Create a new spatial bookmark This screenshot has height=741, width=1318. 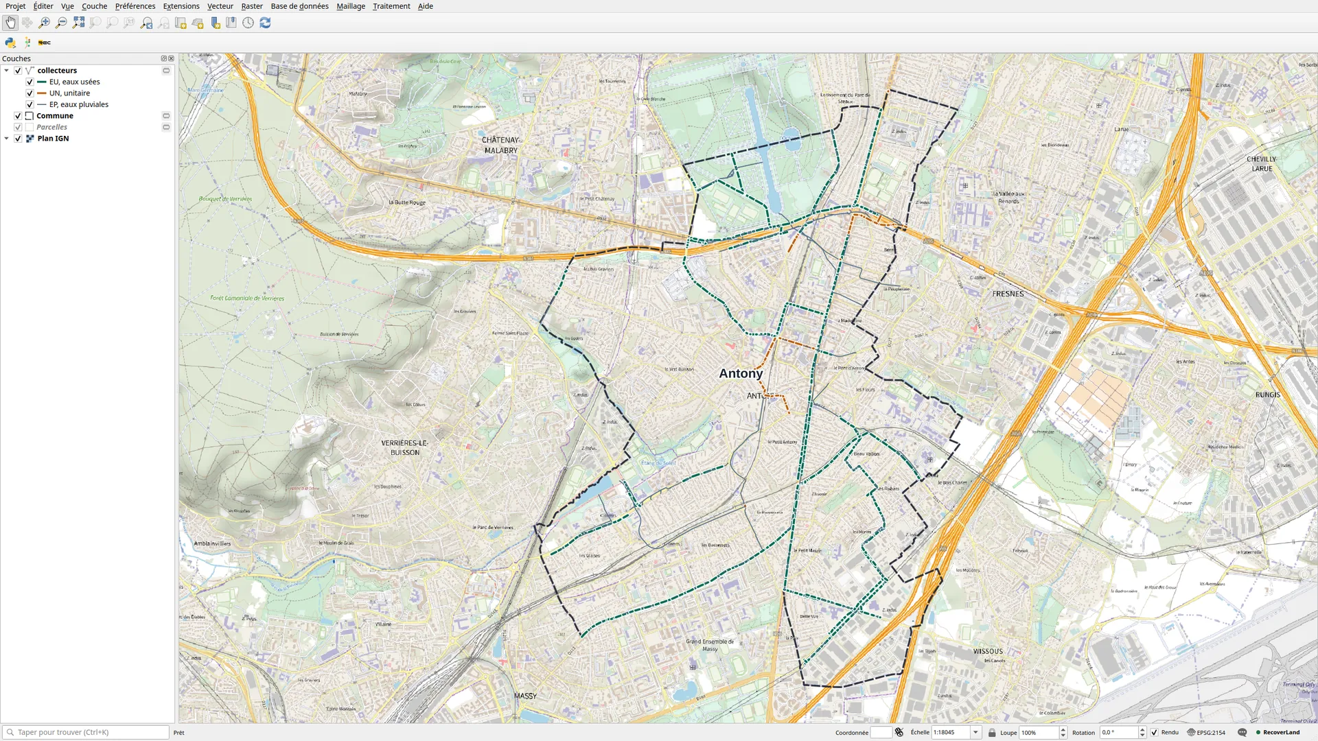click(215, 23)
